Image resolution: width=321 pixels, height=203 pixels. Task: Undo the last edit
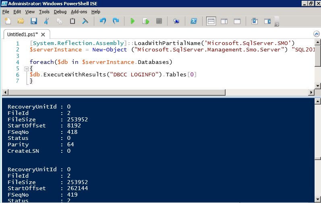click(103, 21)
